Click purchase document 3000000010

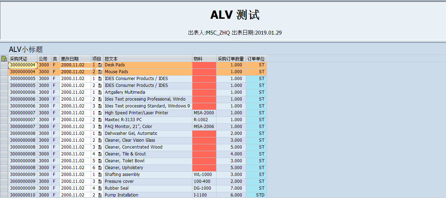pyautogui.click(x=23, y=195)
